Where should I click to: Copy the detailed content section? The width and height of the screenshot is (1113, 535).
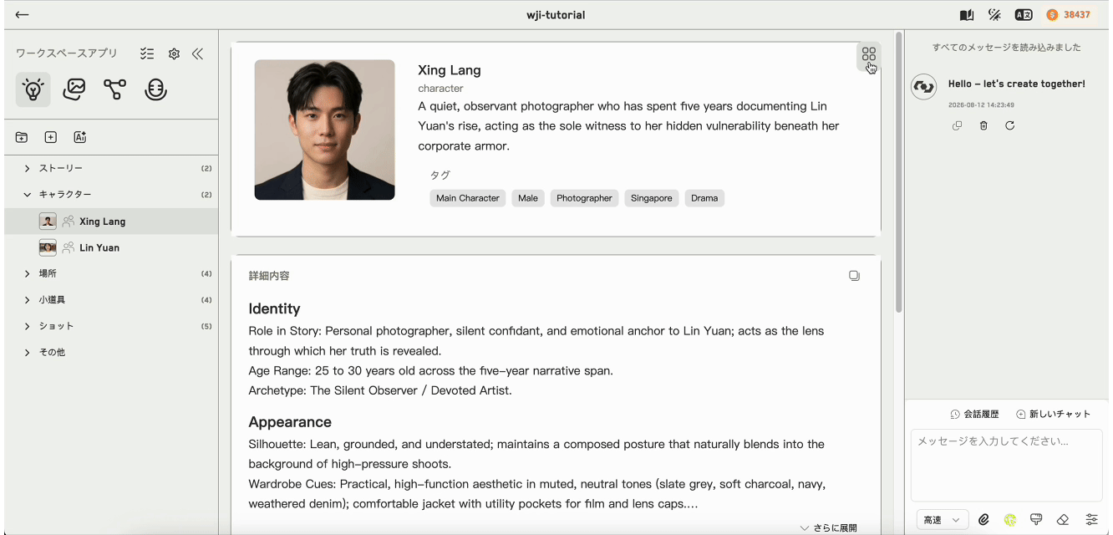[x=854, y=276]
